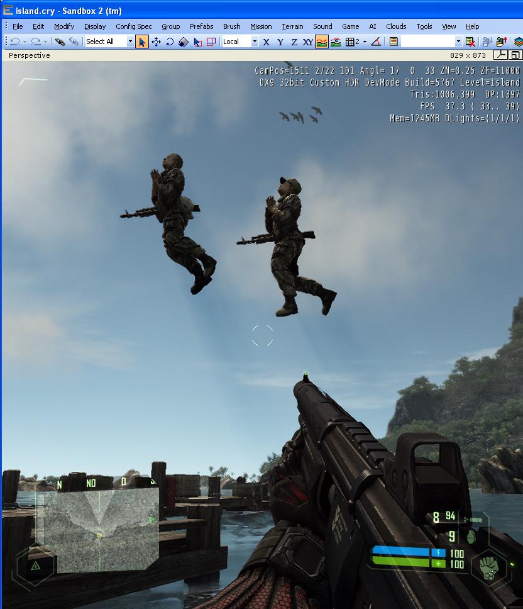Click the Perspective viewport title label
This screenshot has width=523, height=609.
pos(30,55)
